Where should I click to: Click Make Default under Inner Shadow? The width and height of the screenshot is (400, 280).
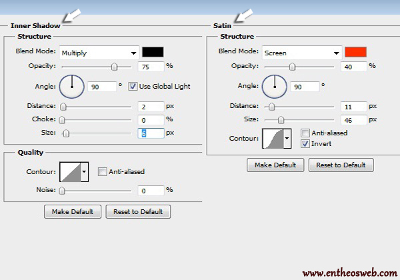coord(73,212)
